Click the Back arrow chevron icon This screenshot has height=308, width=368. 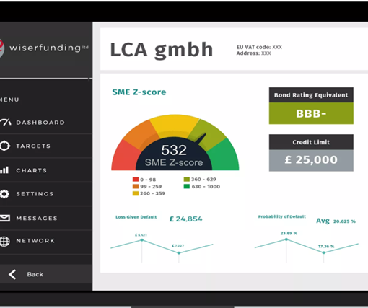(x=12, y=274)
